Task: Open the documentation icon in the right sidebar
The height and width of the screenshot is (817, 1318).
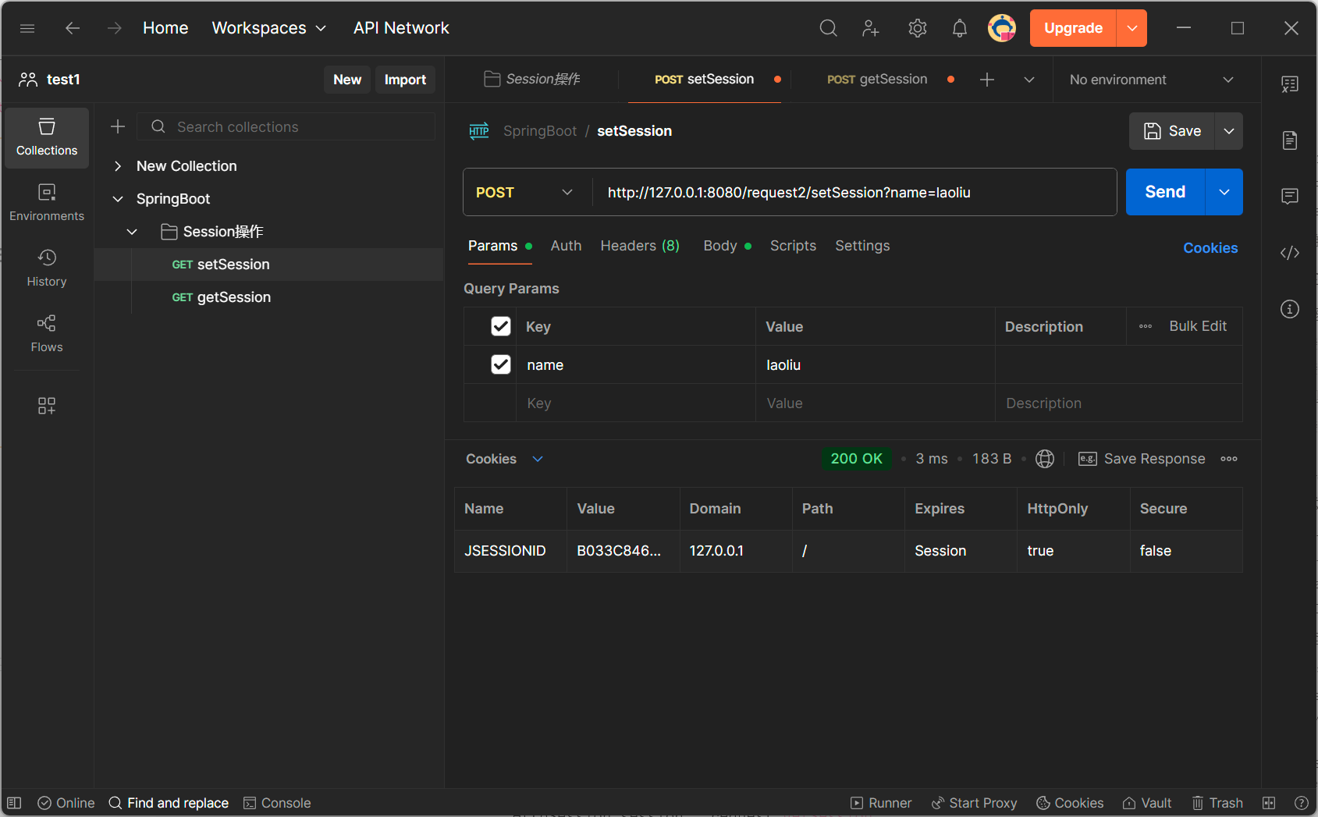Action: pos(1290,140)
